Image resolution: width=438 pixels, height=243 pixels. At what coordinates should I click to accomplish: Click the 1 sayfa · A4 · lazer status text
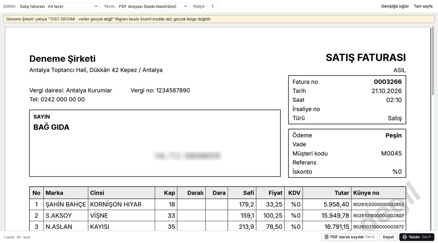[x=17, y=237]
